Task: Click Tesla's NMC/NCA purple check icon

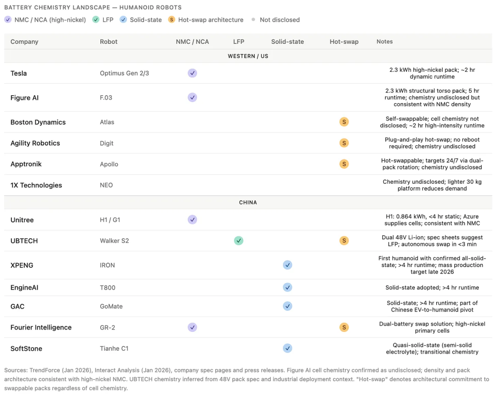Action: [x=192, y=73]
